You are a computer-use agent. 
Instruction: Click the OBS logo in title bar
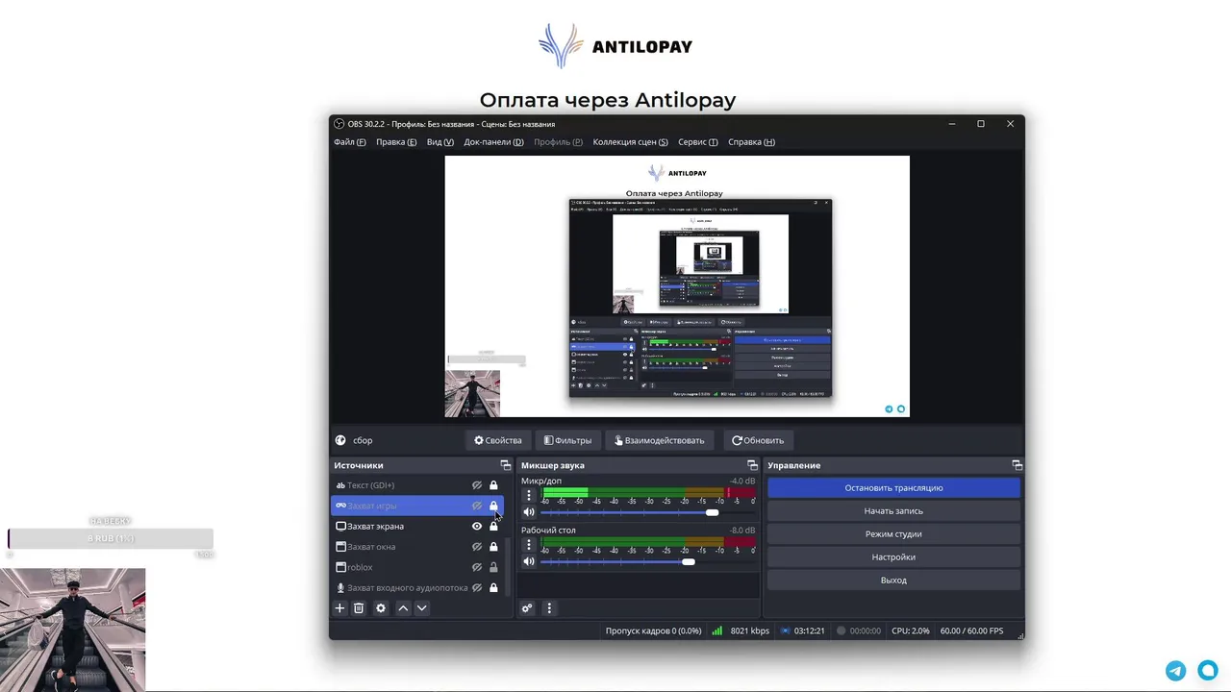pos(339,124)
